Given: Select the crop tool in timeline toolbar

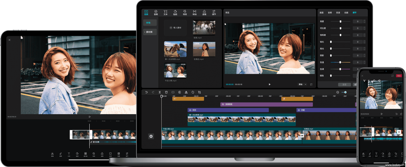Looking at the screenshot, I should 199,92.
